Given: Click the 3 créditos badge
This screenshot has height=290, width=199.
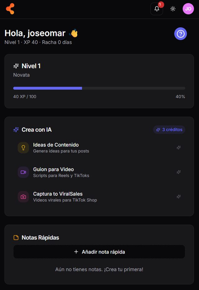Looking at the screenshot, I should 169,130.
